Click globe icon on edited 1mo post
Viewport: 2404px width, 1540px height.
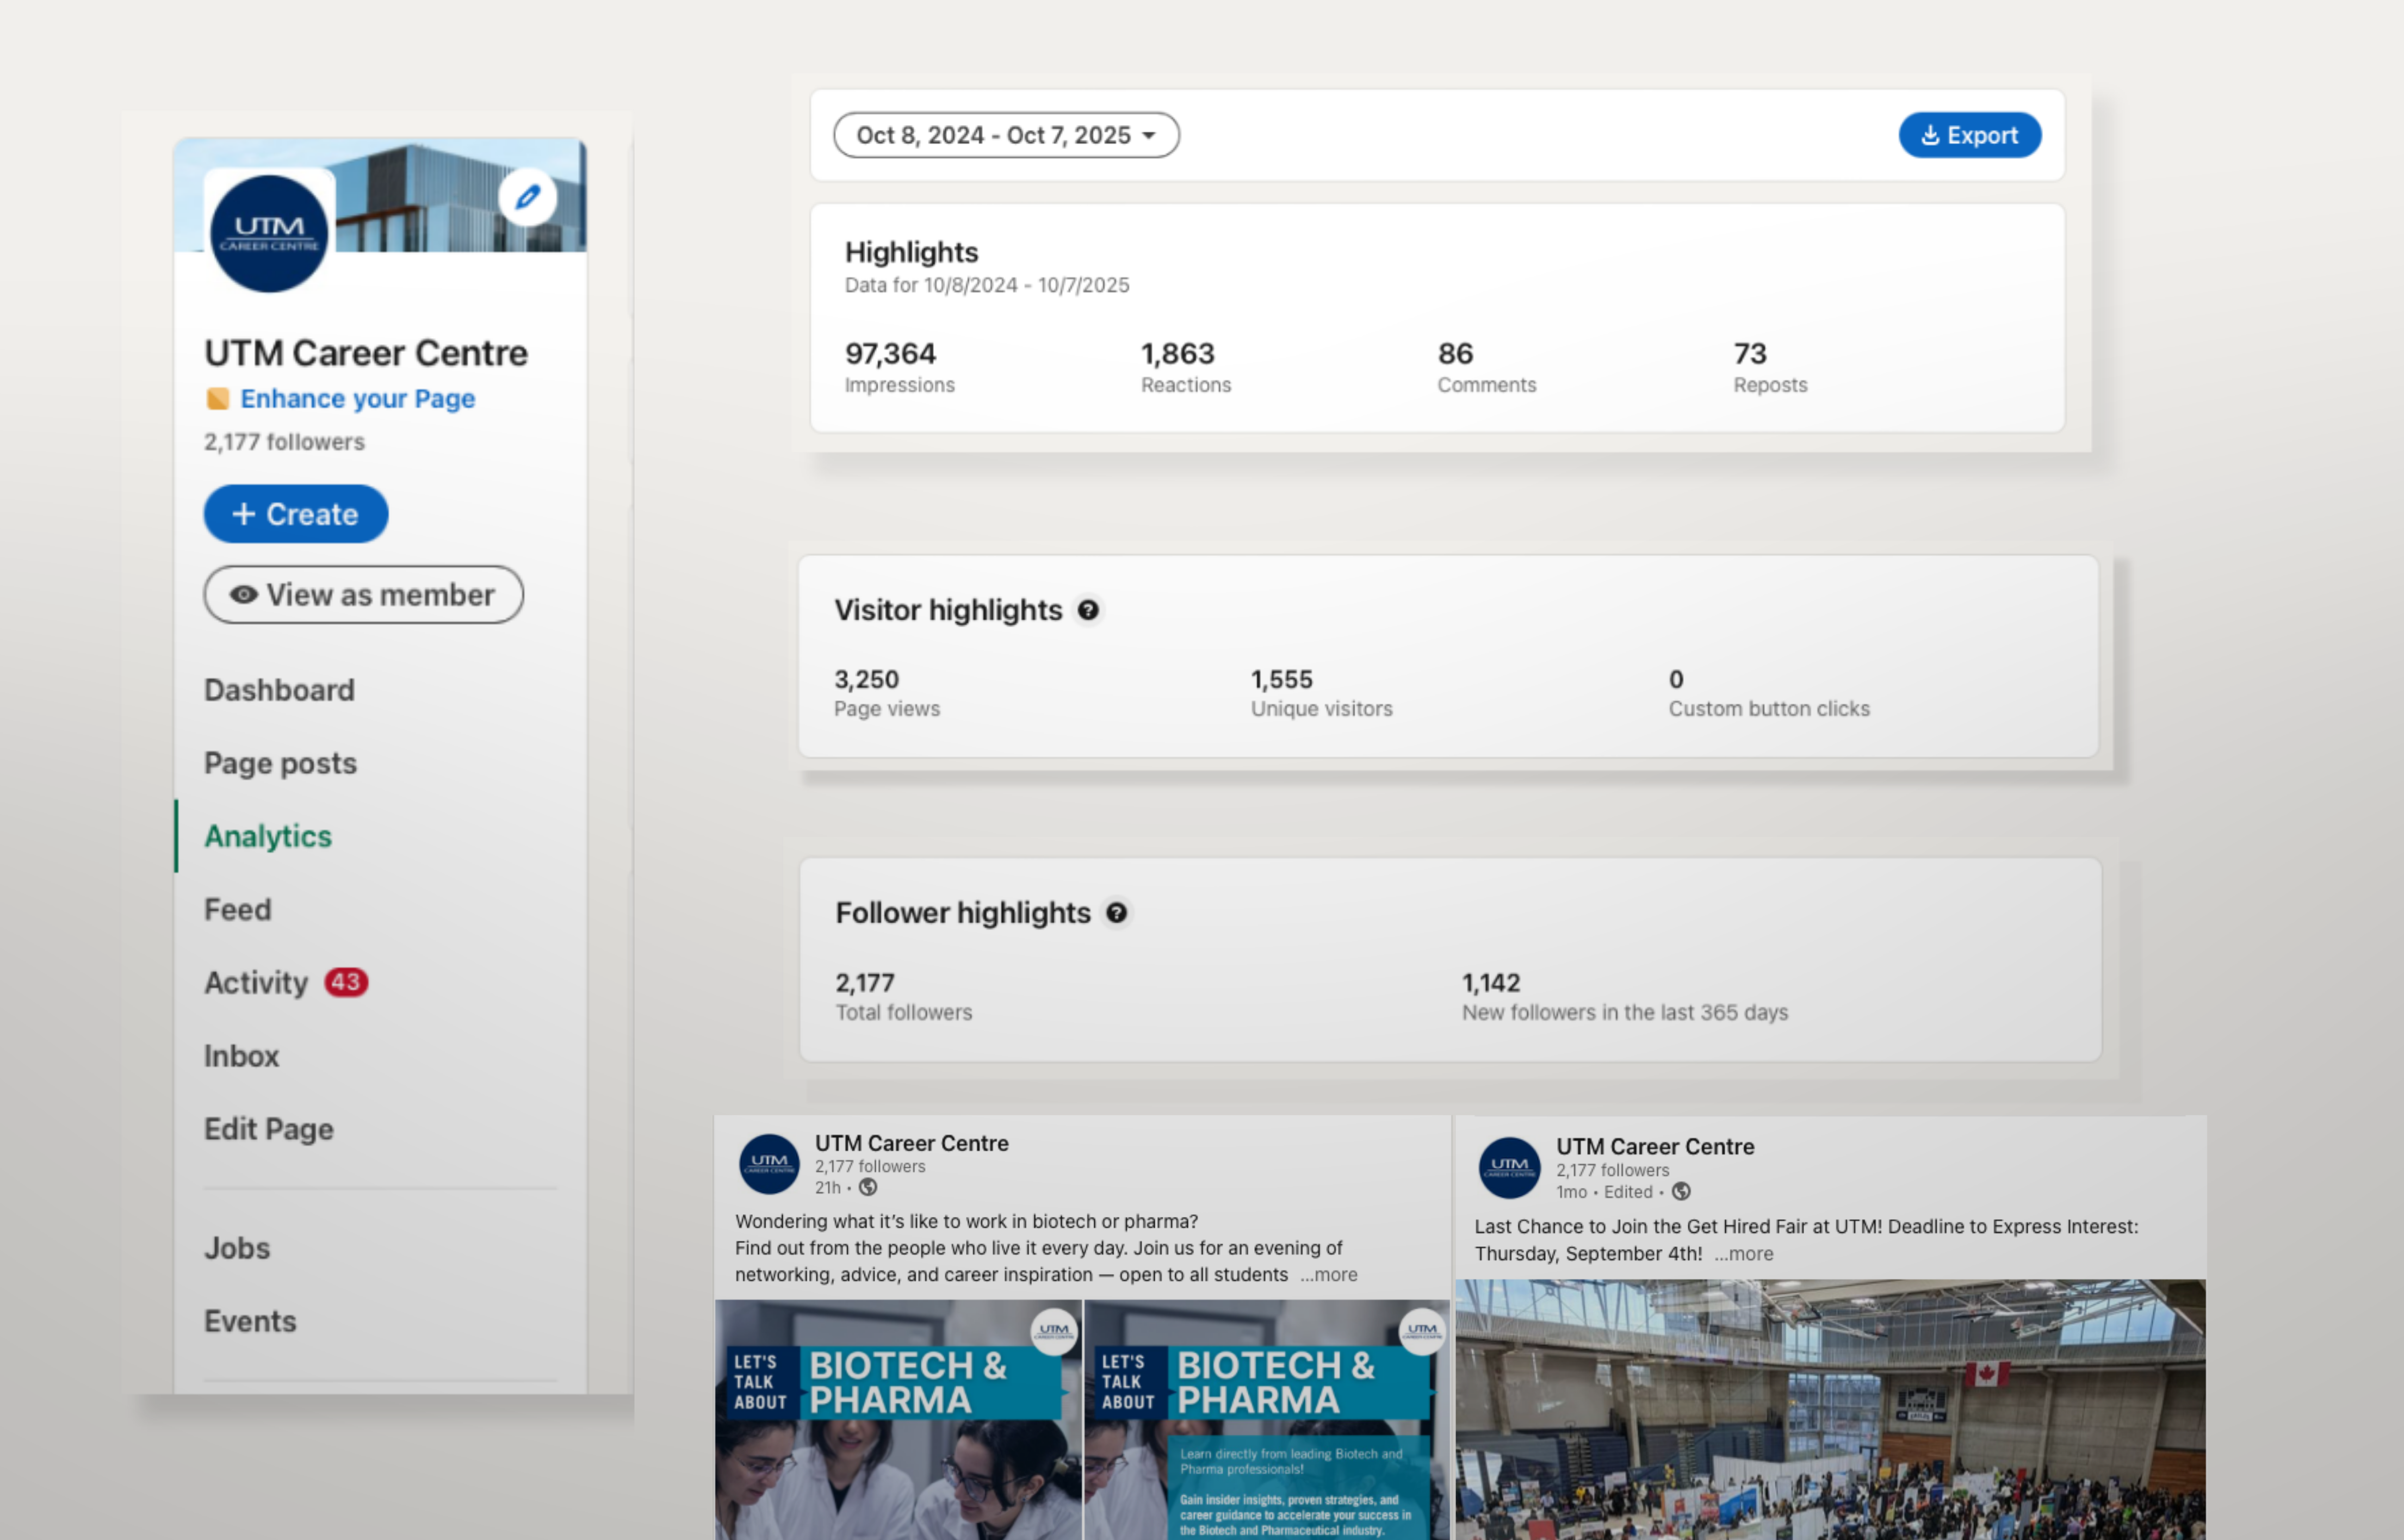[1681, 1192]
